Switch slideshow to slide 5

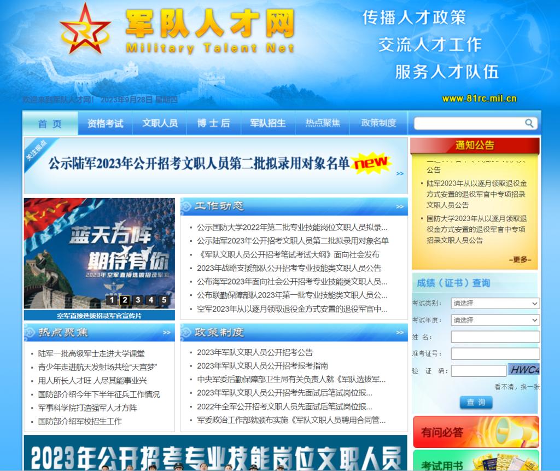click(x=164, y=300)
